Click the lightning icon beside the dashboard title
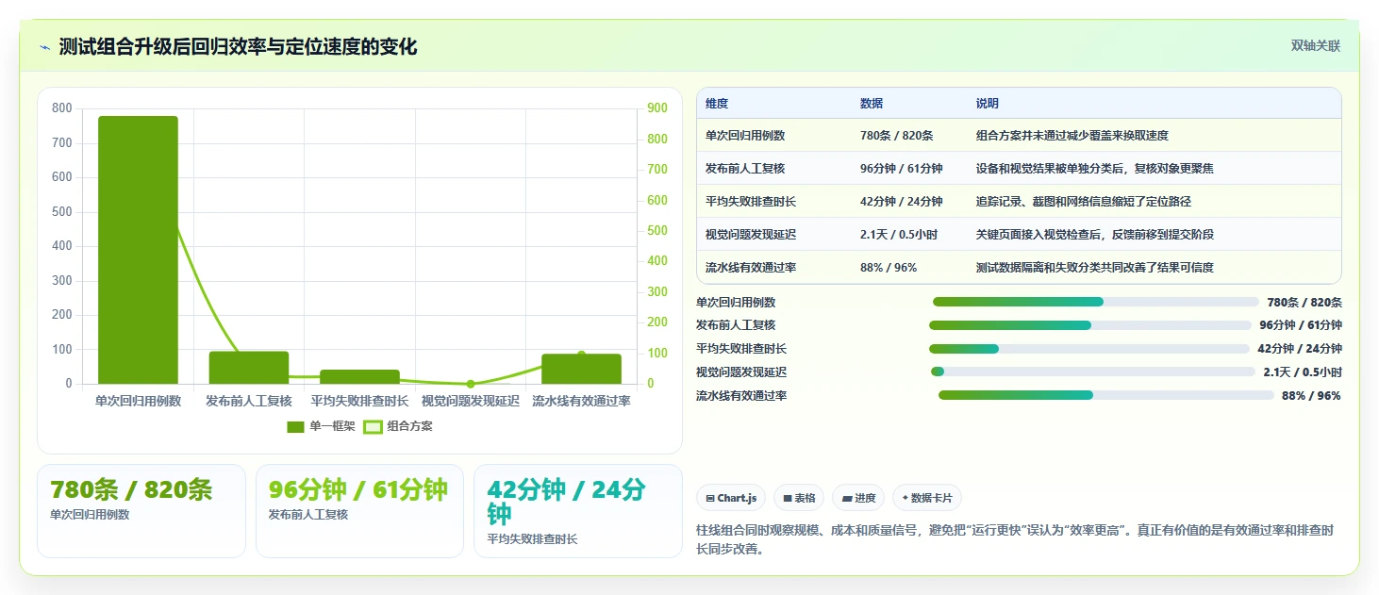This screenshot has height=595, width=1379. click(x=44, y=47)
